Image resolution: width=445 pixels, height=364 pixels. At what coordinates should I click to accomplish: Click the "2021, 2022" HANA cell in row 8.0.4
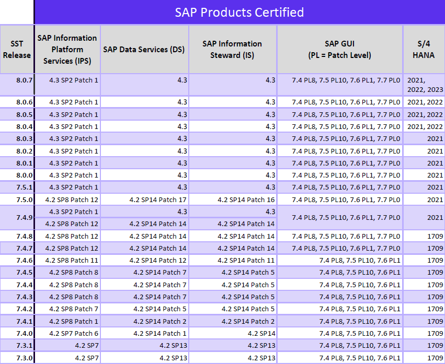(x=424, y=126)
